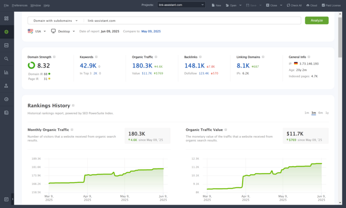Click info icon next to Monthly Organic Traffic
Viewport: 346px width, 208px height.
(72, 130)
